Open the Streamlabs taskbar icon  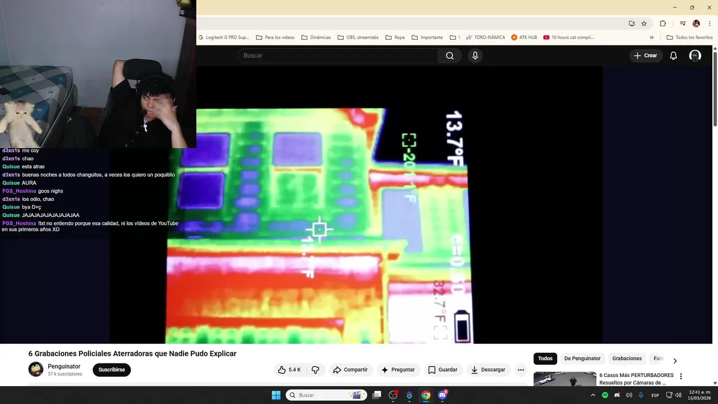pos(409,395)
